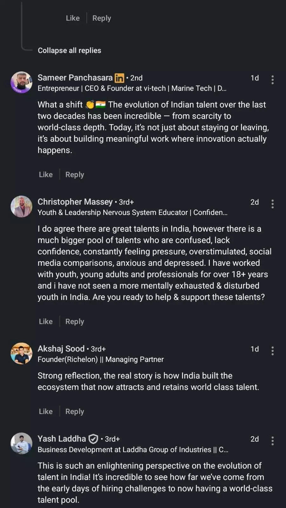Like Sameer Panchasara's comment

pos(46,174)
